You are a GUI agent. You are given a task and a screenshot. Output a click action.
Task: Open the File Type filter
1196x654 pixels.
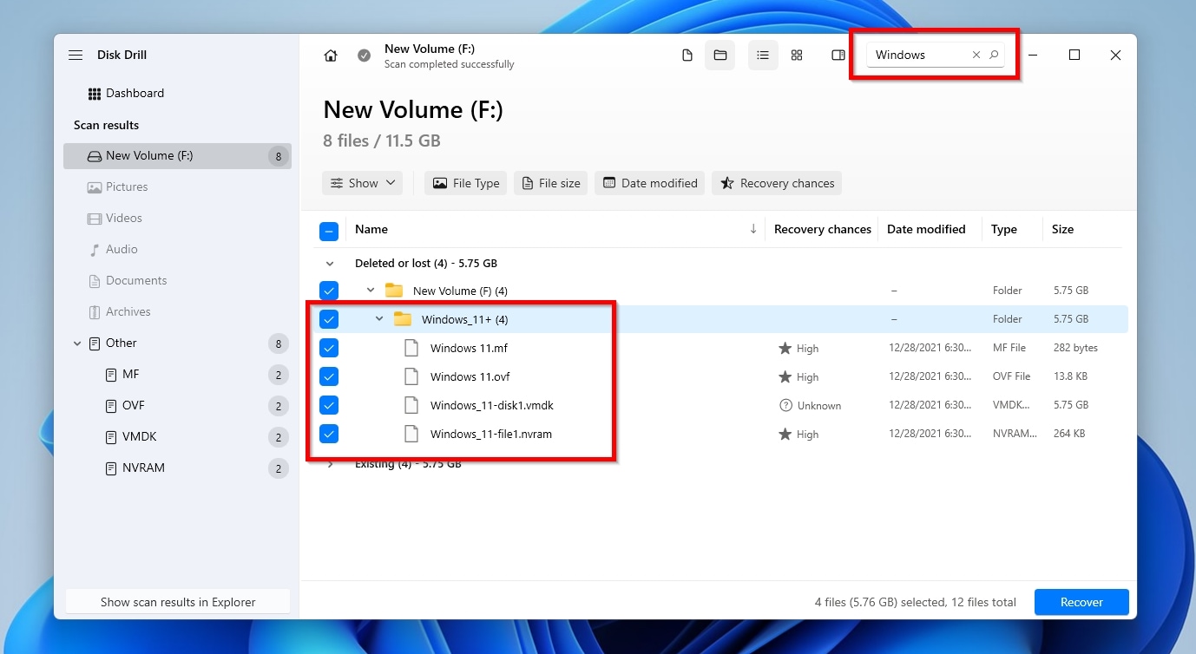click(x=465, y=183)
